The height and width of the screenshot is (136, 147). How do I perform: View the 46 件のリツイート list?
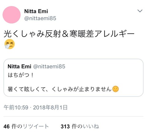(x=26, y=127)
